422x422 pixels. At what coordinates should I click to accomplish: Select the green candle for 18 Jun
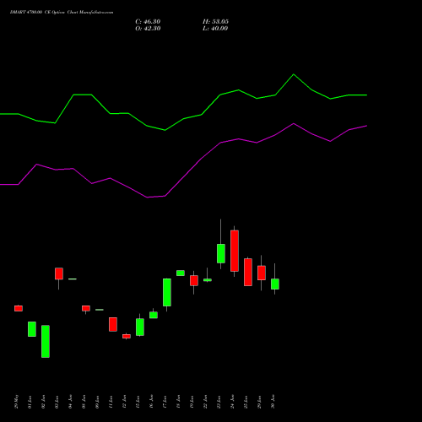(181, 273)
